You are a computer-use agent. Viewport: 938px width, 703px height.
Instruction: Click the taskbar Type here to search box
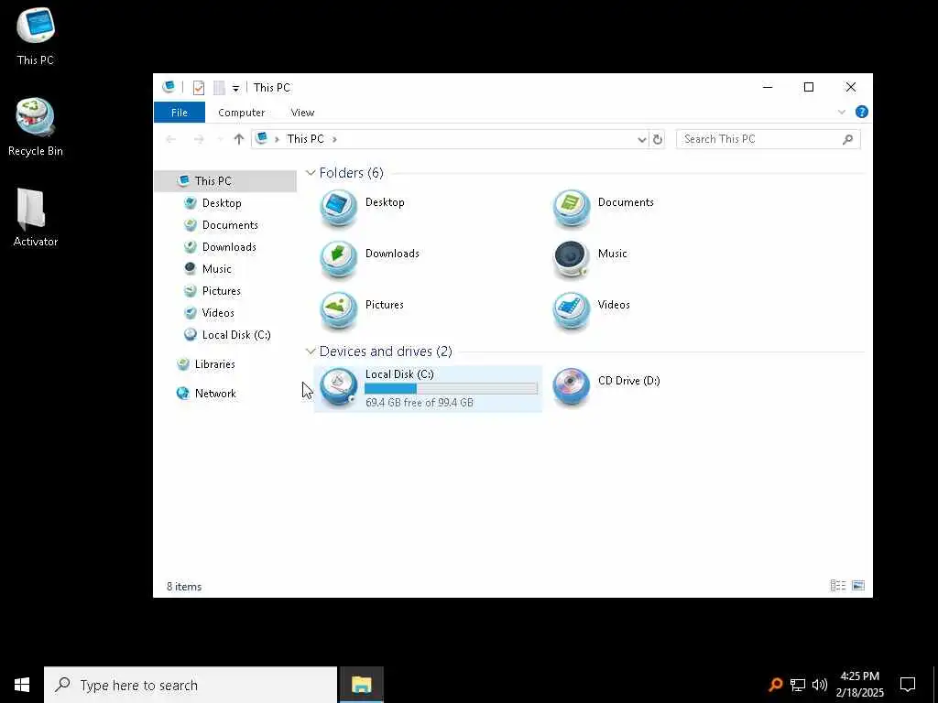pyautogui.click(x=191, y=685)
